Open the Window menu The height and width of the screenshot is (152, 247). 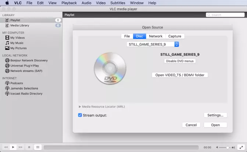pos(137,3)
